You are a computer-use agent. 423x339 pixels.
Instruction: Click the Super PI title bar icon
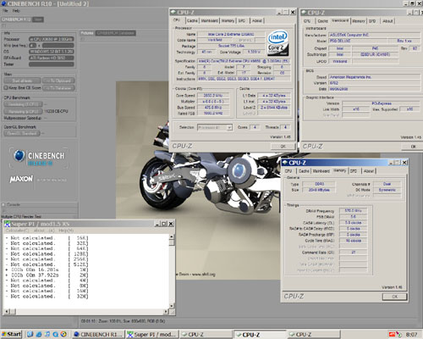point(8,224)
